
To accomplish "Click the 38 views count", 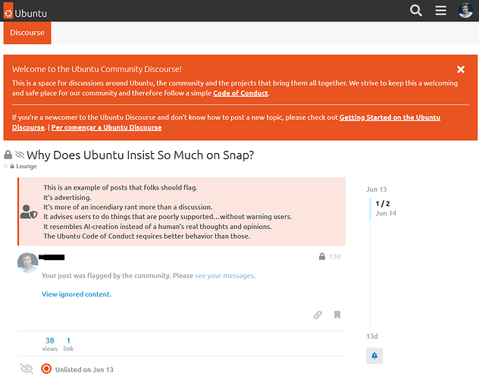I will coord(50,344).
